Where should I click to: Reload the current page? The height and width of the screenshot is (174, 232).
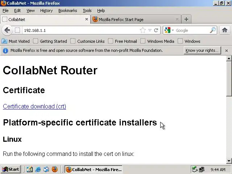[156, 30]
